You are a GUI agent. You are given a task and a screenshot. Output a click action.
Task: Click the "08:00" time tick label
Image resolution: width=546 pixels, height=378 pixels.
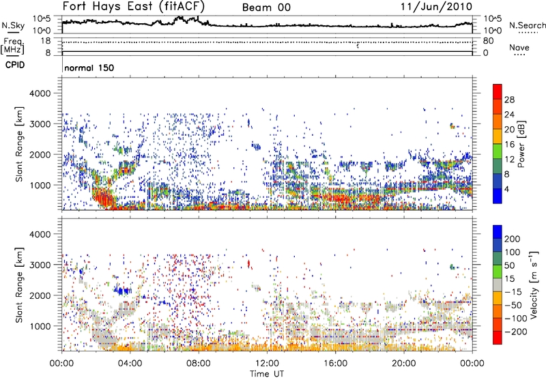coord(199,364)
